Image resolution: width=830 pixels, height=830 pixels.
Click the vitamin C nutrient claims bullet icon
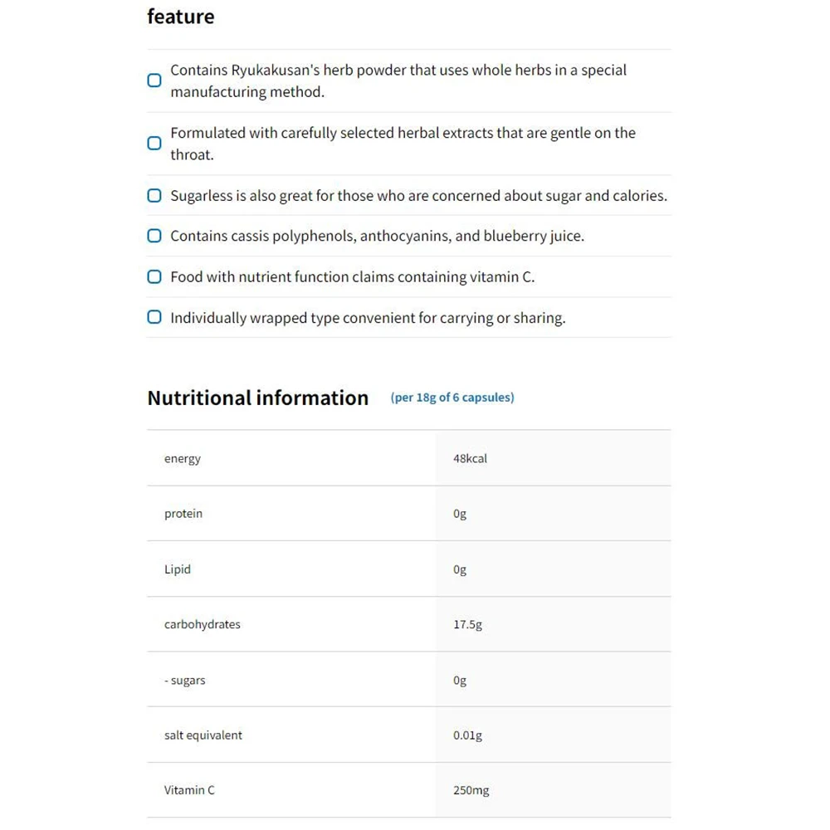pyautogui.click(x=154, y=276)
